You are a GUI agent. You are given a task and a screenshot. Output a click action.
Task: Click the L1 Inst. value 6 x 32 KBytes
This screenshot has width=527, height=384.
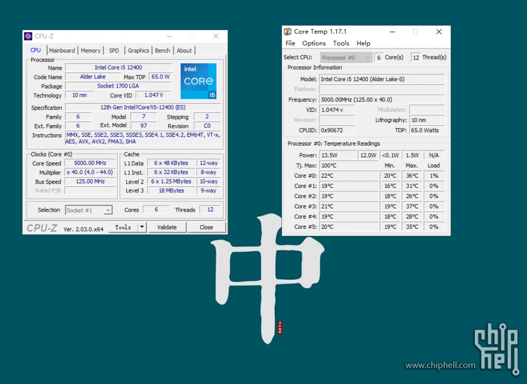coord(171,172)
